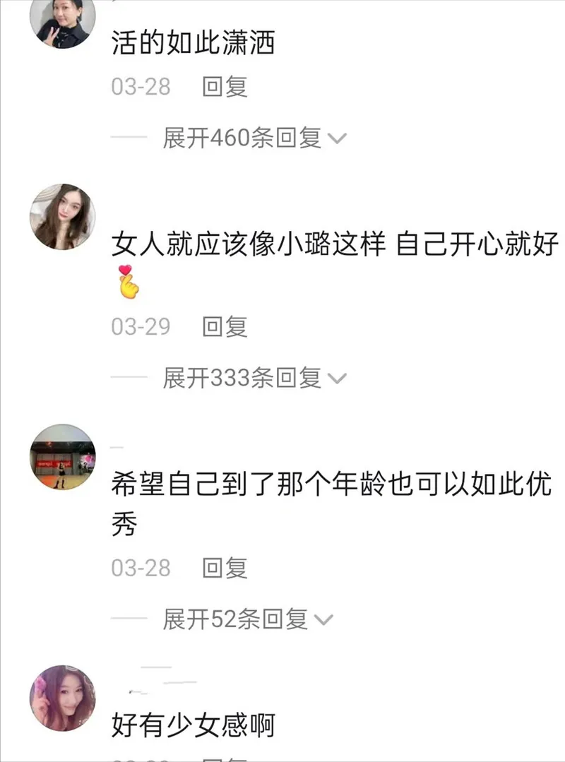Click the finger heart emoji

pos(129,282)
